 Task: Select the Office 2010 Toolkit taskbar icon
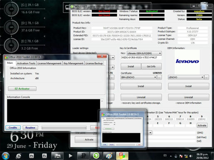pyautogui.click(x=122, y=156)
